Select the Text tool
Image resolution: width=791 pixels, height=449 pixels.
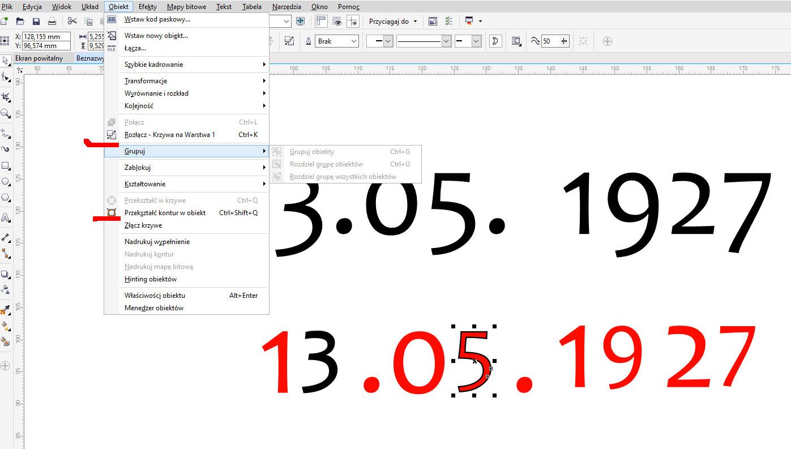[x=6, y=217]
